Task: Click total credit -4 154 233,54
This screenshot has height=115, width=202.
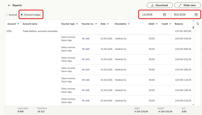Action: (x=165, y=111)
